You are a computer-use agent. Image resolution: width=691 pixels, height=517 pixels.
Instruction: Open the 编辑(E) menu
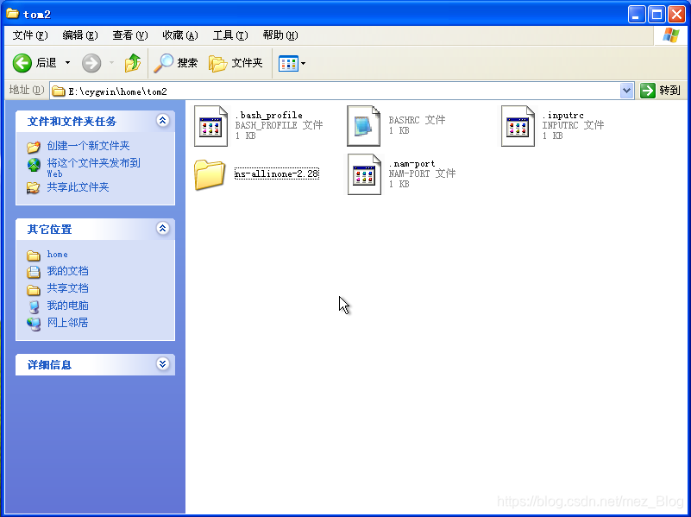(79, 35)
